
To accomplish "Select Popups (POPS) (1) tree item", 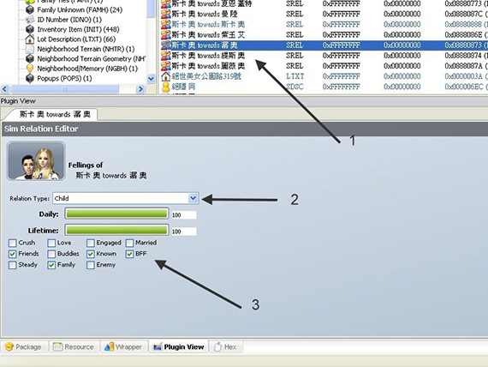I will [64, 78].
